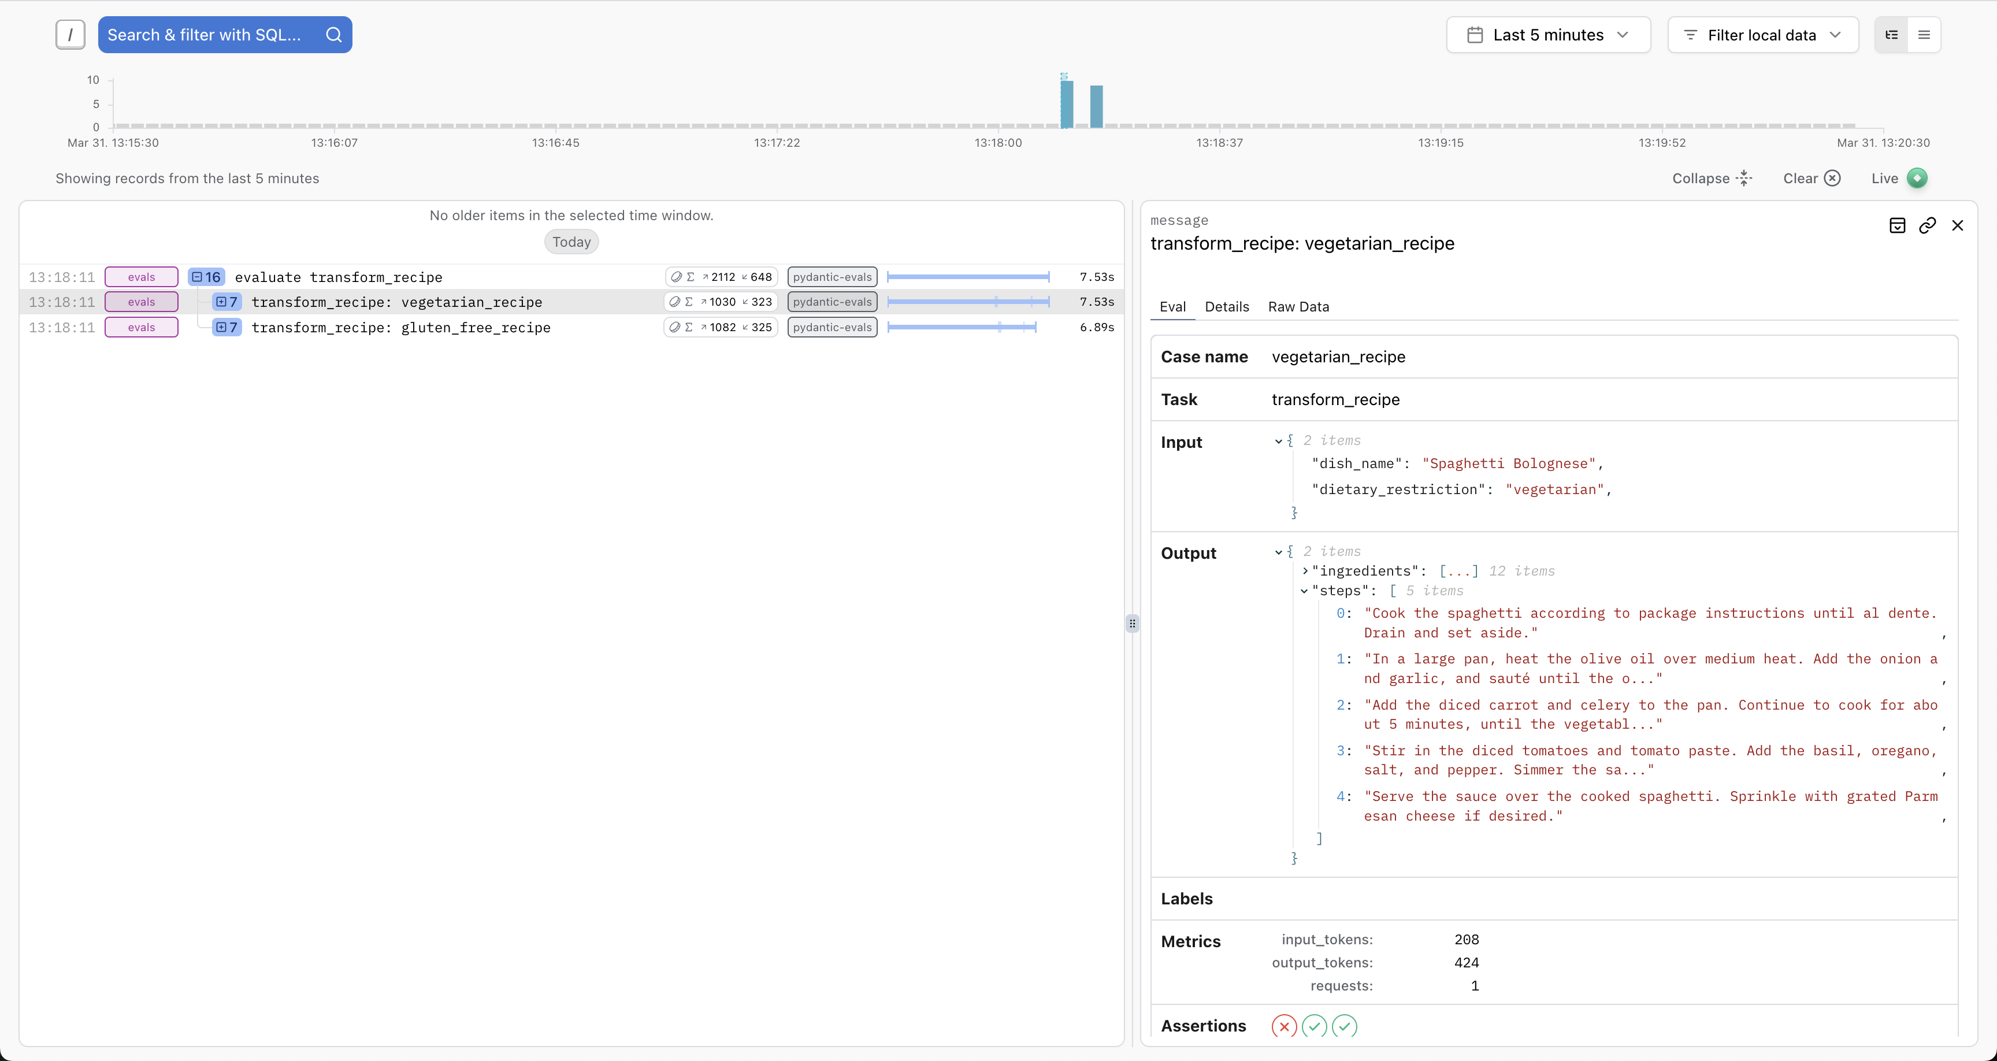1997x1061 pixels.
Task: Click the Collapse button
Action: (1712, 179)
